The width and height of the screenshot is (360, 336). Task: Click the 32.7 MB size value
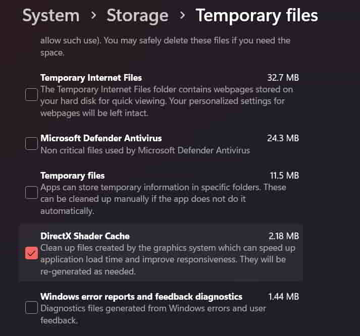(283, 78)
